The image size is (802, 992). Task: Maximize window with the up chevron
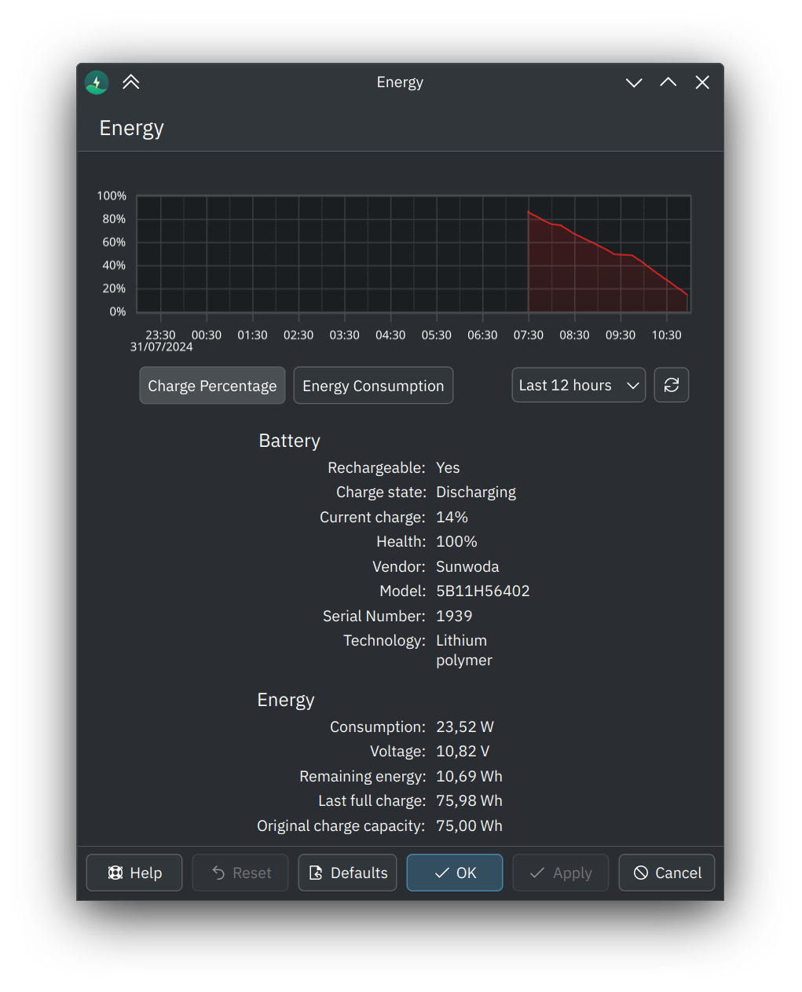click(x=668, y=82)
